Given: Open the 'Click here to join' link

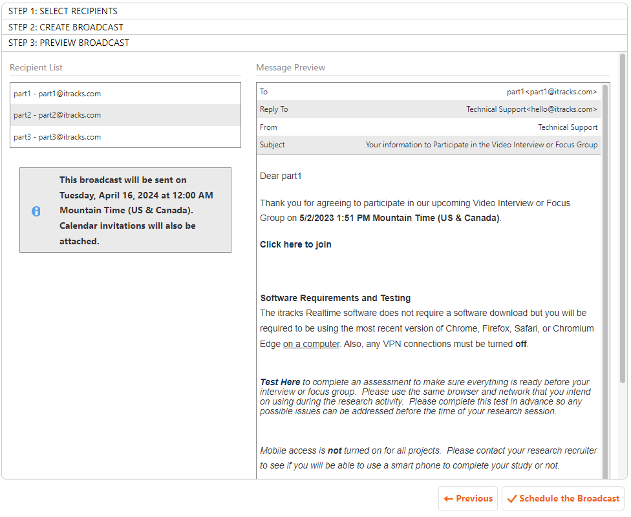Looking at the screenshot, I should pos(295,245).
